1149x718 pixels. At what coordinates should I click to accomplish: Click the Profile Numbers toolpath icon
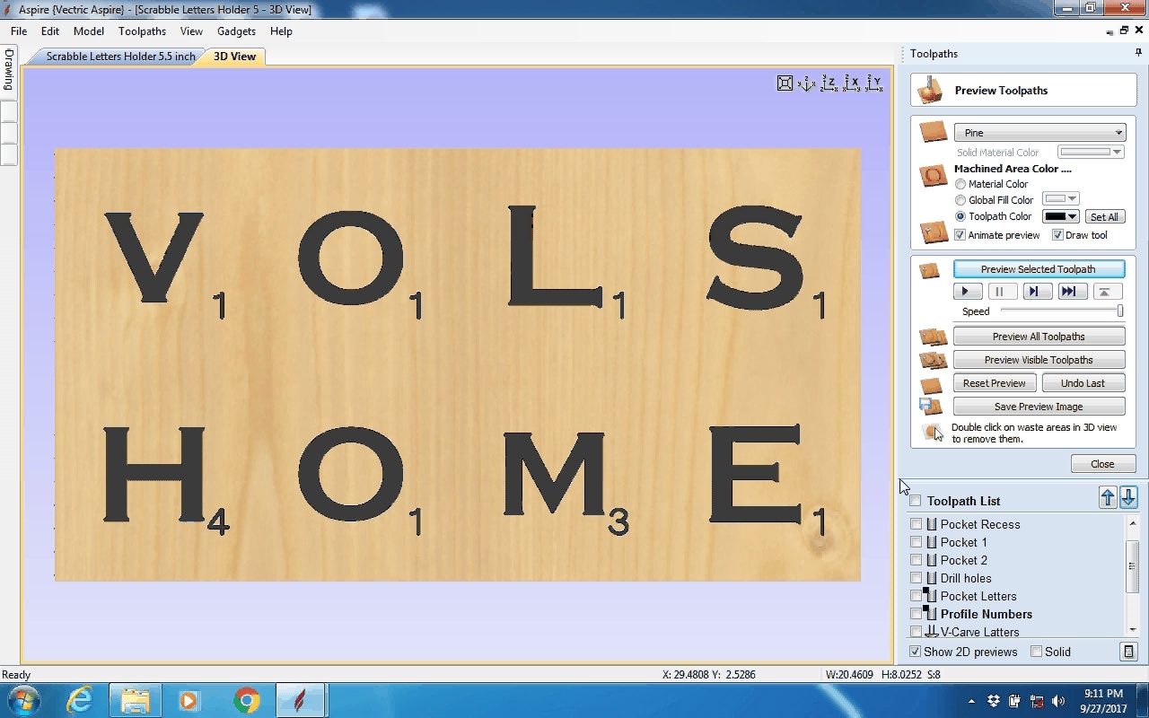pyautogui.click(x=931, y=614)
